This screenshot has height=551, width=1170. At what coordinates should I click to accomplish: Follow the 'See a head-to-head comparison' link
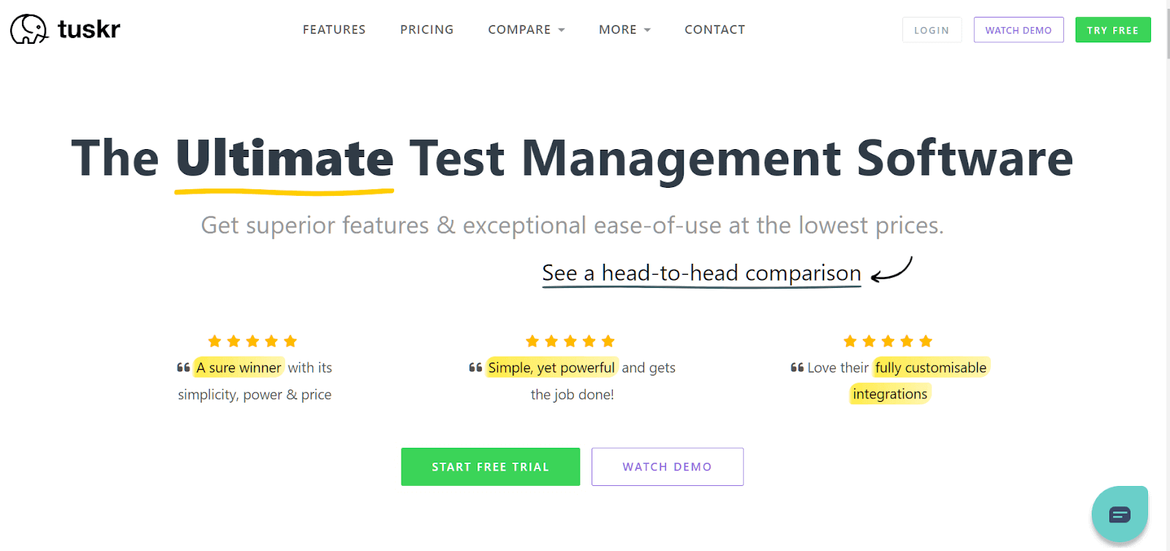(x=701, y=273)
